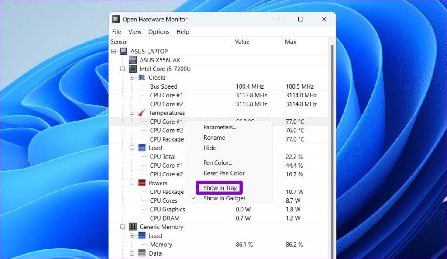Click the 86.1 % Memory value
The image size is (447, 259).
tap(244, 245)
